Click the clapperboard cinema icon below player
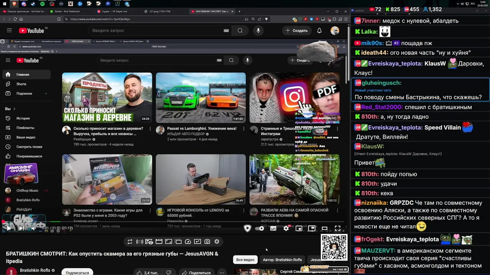 [x=159, y=241]
